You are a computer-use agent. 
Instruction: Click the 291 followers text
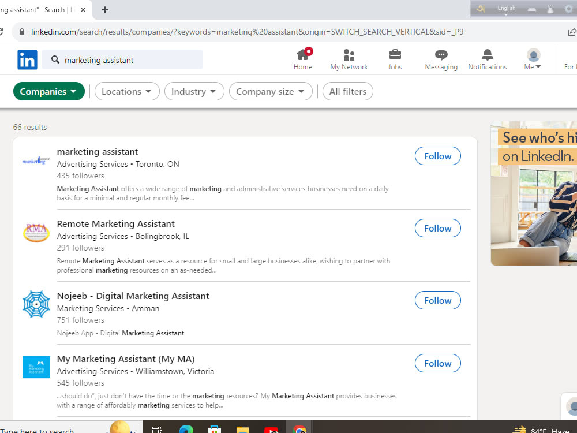click(x=80, y=248)
